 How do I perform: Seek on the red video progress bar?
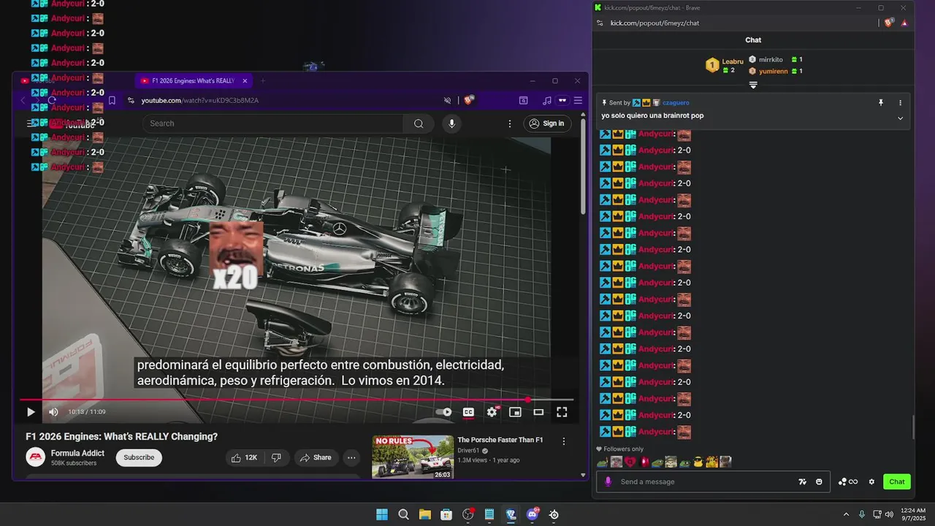[x=297, y=400]
